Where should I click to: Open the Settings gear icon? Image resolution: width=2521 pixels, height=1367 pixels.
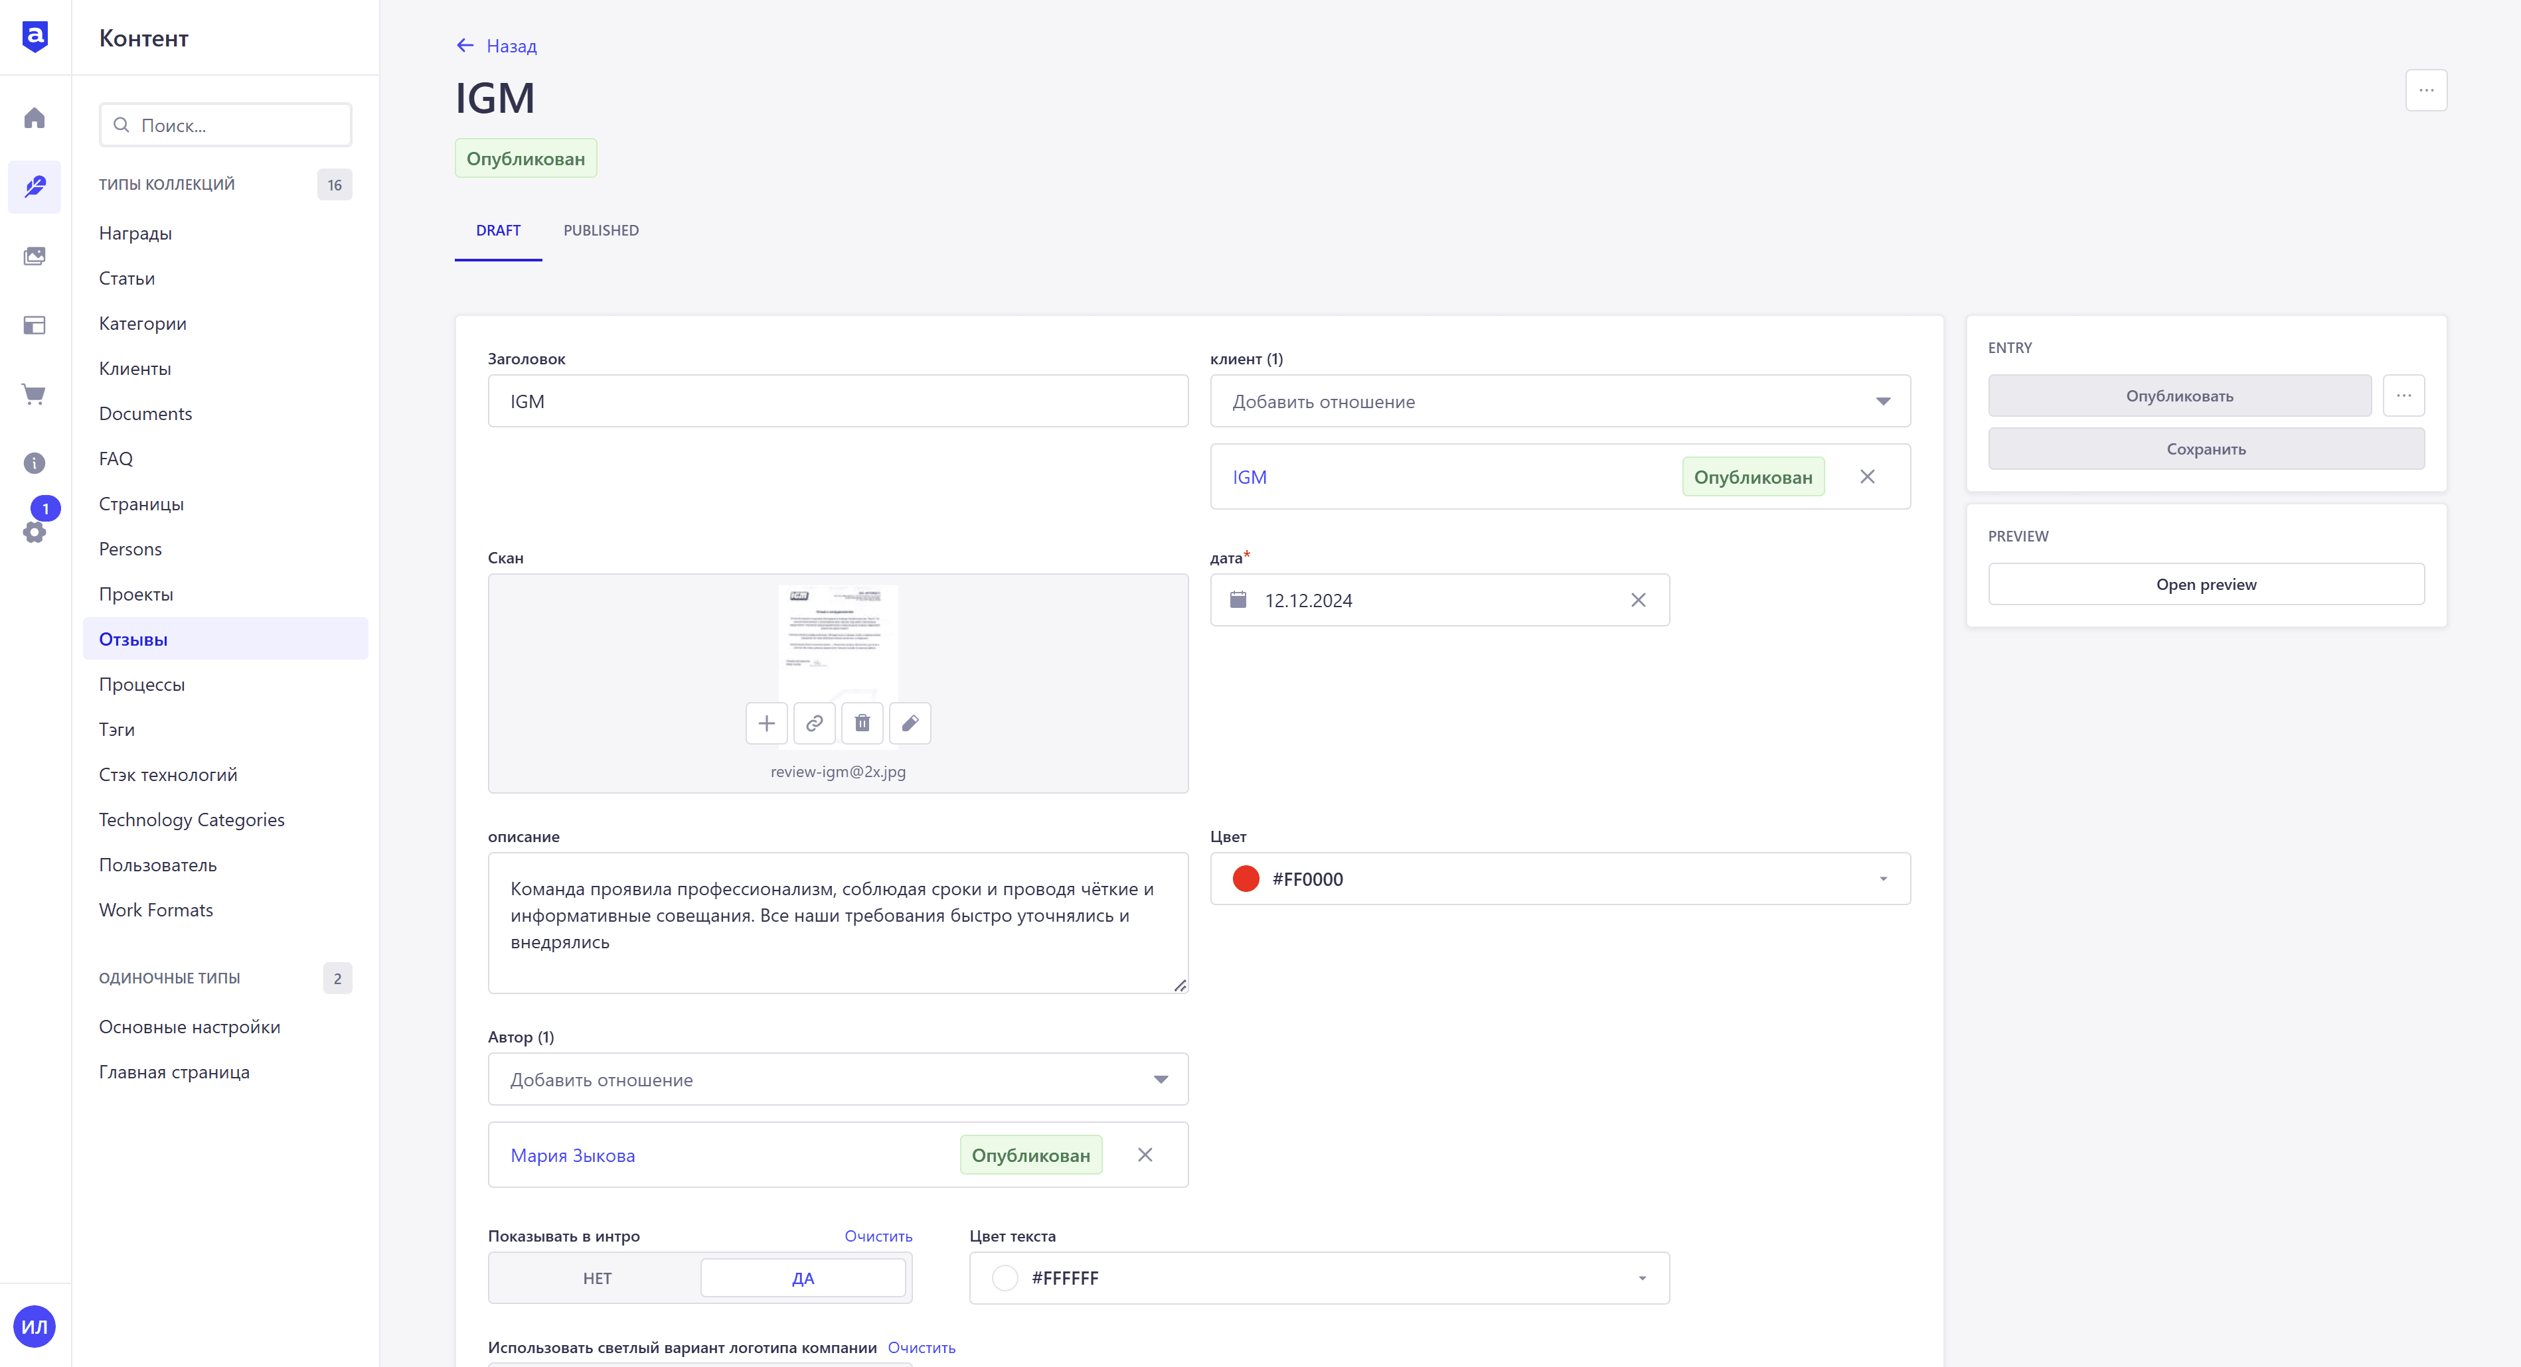(x=35, y=532)
